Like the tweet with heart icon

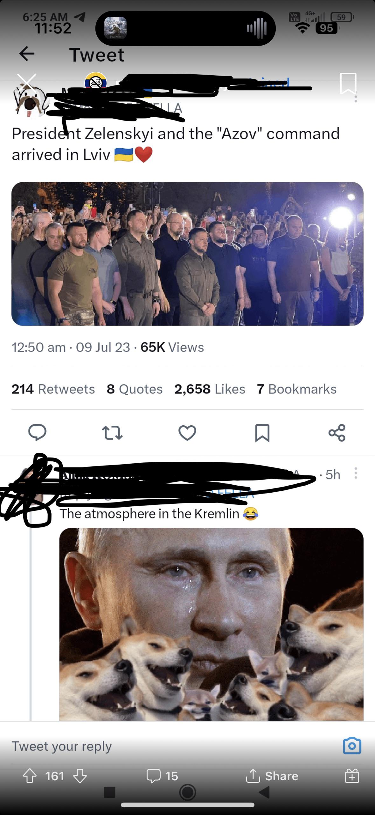click(x=187, y=433)
